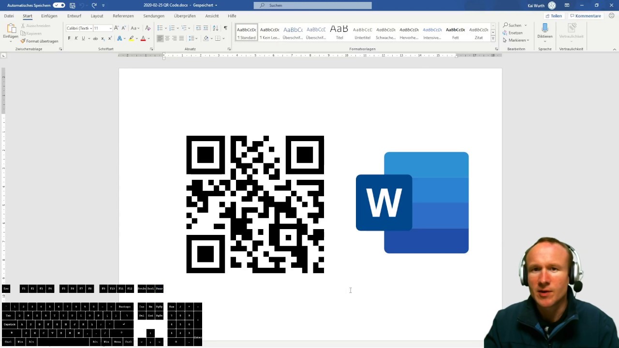The image size is (619, 348).
Task: Open the Customize Quick Access Toolbar dropdown
Action: pos(103,5)
